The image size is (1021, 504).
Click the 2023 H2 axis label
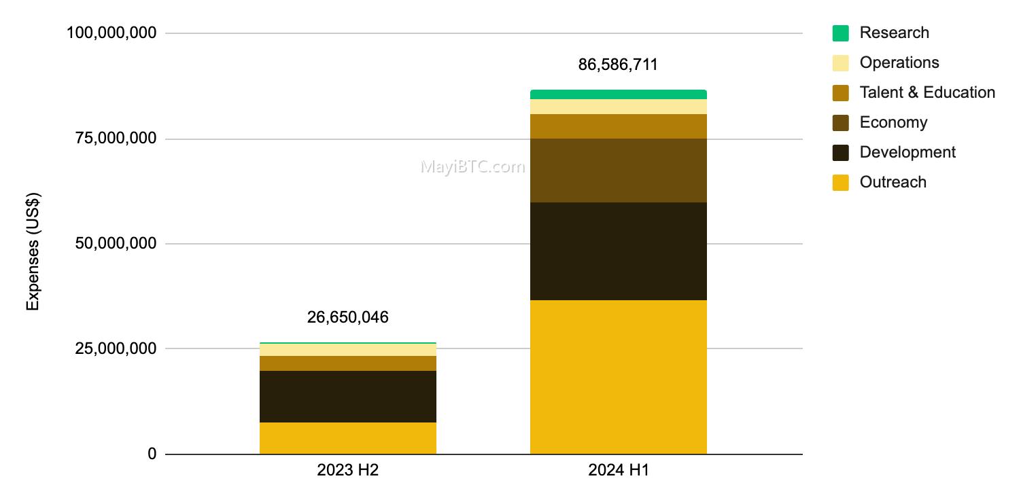(348, 470)
